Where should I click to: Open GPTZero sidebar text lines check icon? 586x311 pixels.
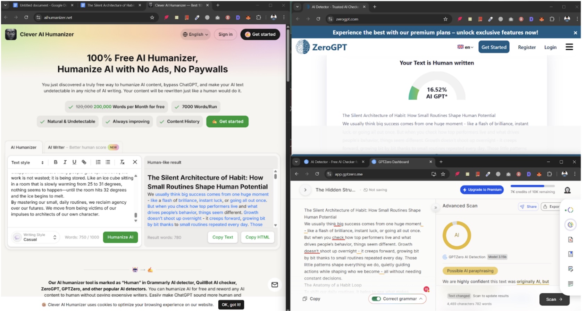(x=570, y=284)
